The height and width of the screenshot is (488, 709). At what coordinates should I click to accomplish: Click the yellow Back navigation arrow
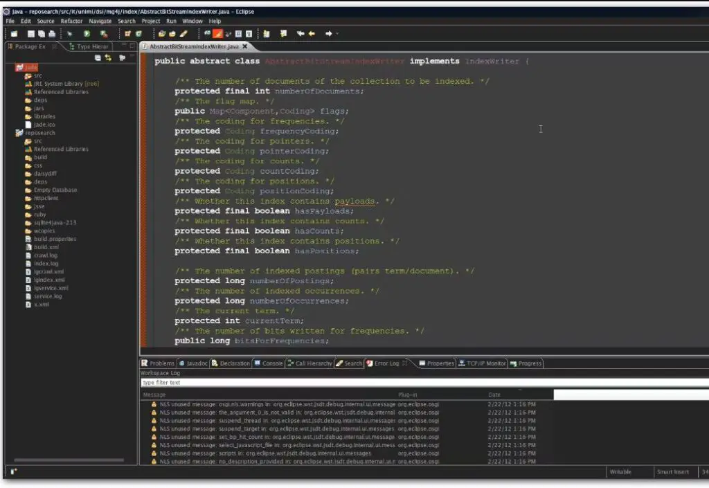[312, 34]
